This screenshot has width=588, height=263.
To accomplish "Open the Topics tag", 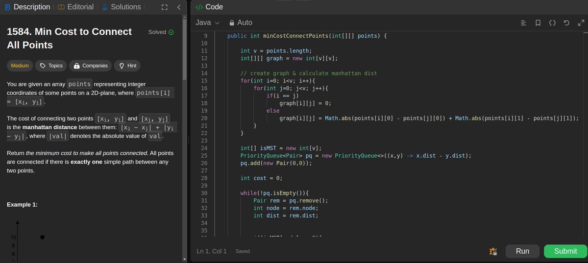I will click(x=51, y=66).
